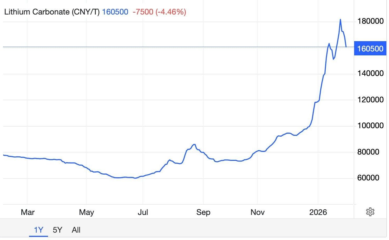
Task: Click the Mar label on time axis
Action: [28, 212]
